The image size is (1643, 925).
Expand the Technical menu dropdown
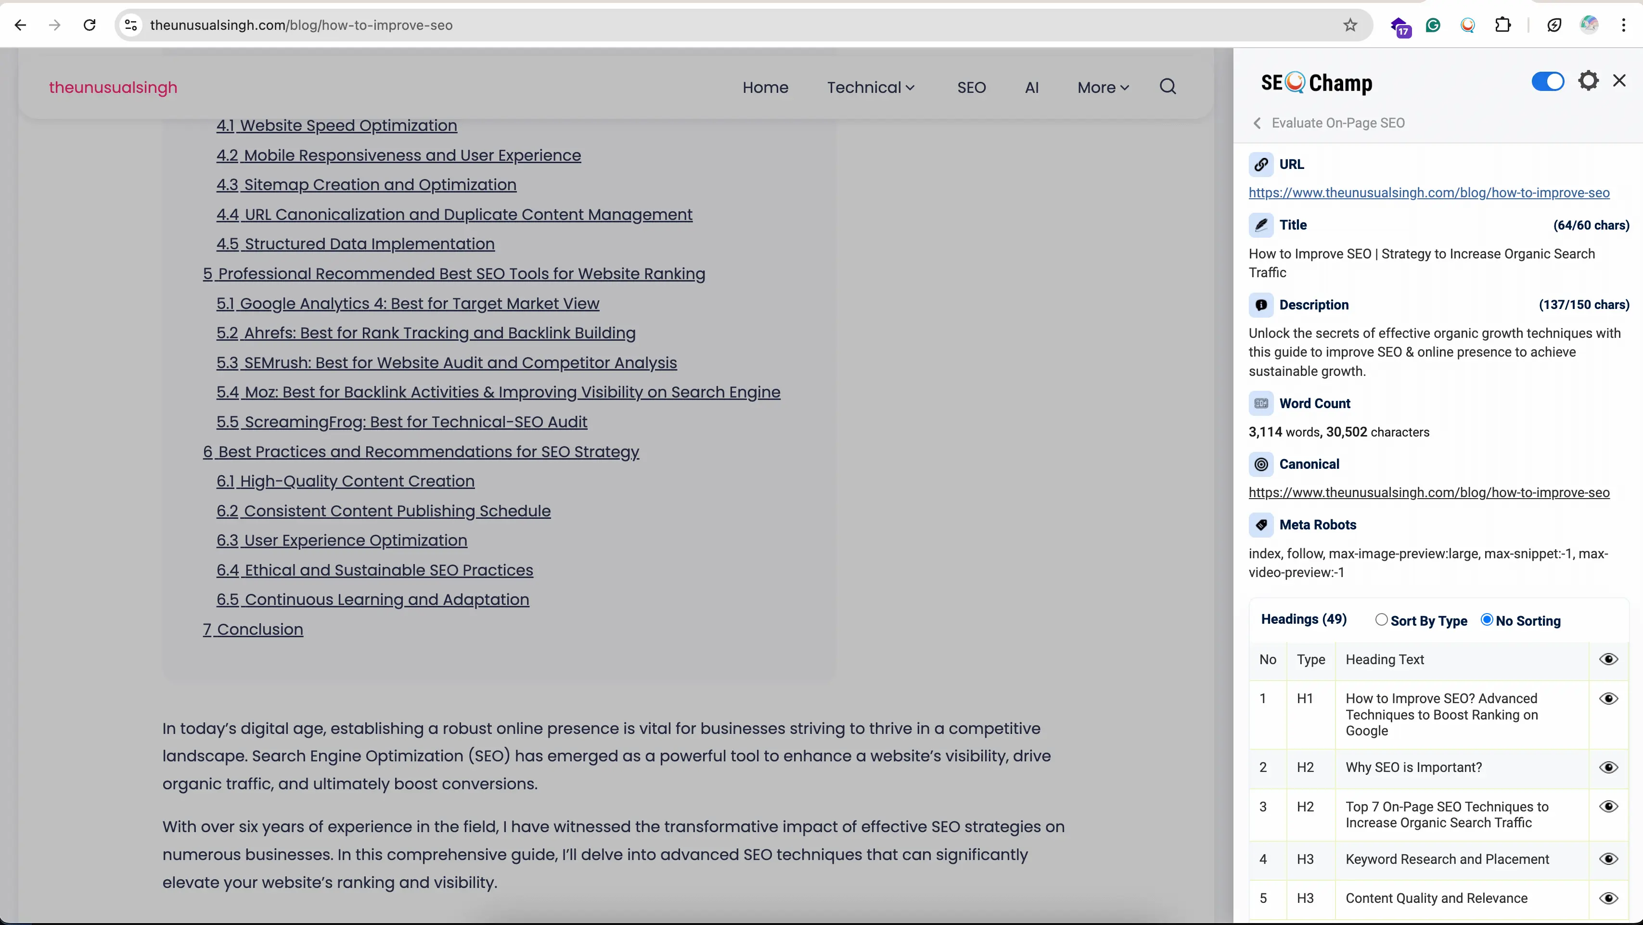[x=871, y=88]
